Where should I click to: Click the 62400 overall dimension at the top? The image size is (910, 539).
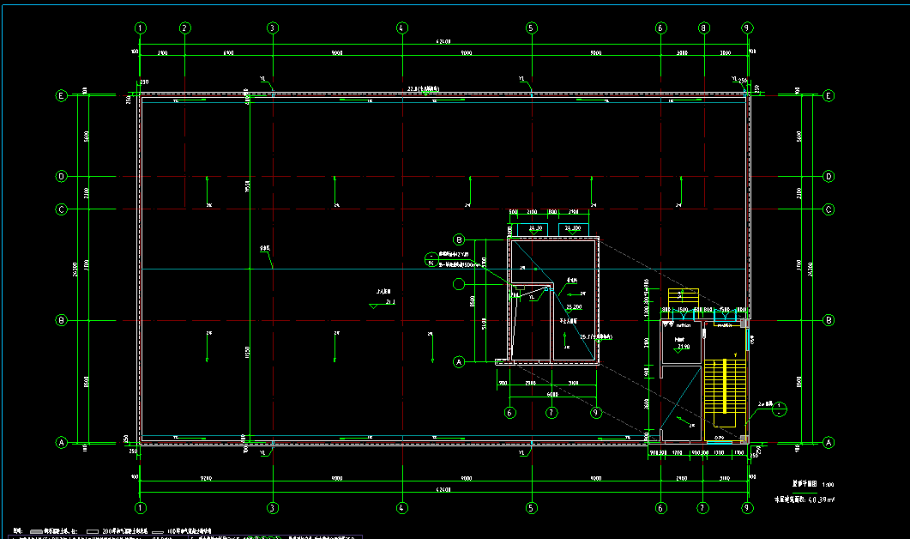pyautogui.click(x=444, y=41)
